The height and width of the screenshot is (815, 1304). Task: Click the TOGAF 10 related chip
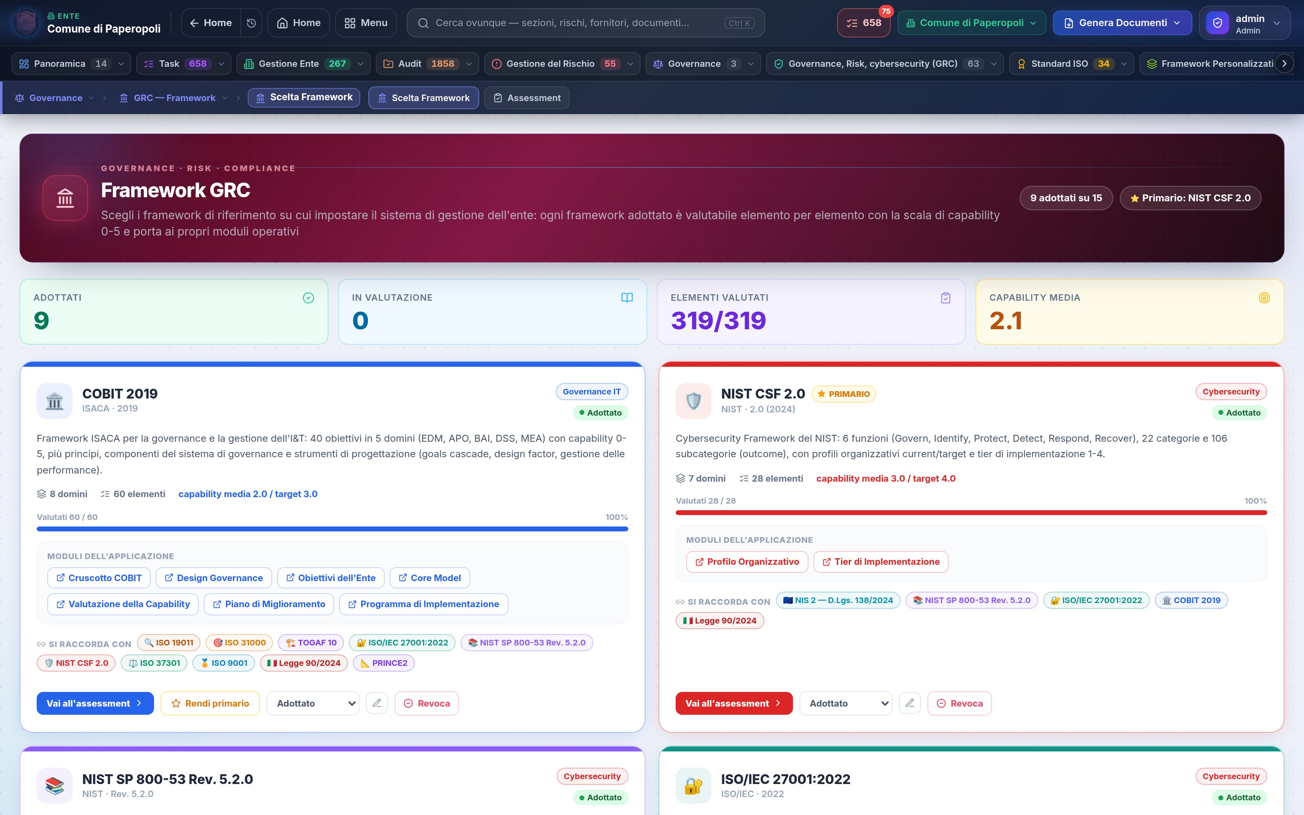(x=311, y=643)
